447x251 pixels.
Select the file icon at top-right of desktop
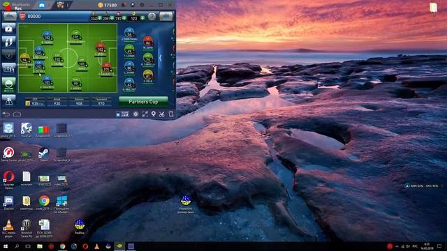click(x=433, y=8)
